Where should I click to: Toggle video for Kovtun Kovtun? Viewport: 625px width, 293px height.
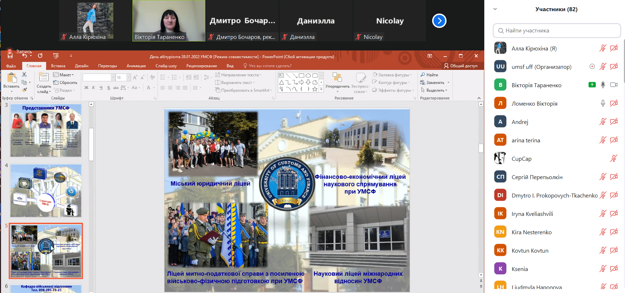click(613, 250)
